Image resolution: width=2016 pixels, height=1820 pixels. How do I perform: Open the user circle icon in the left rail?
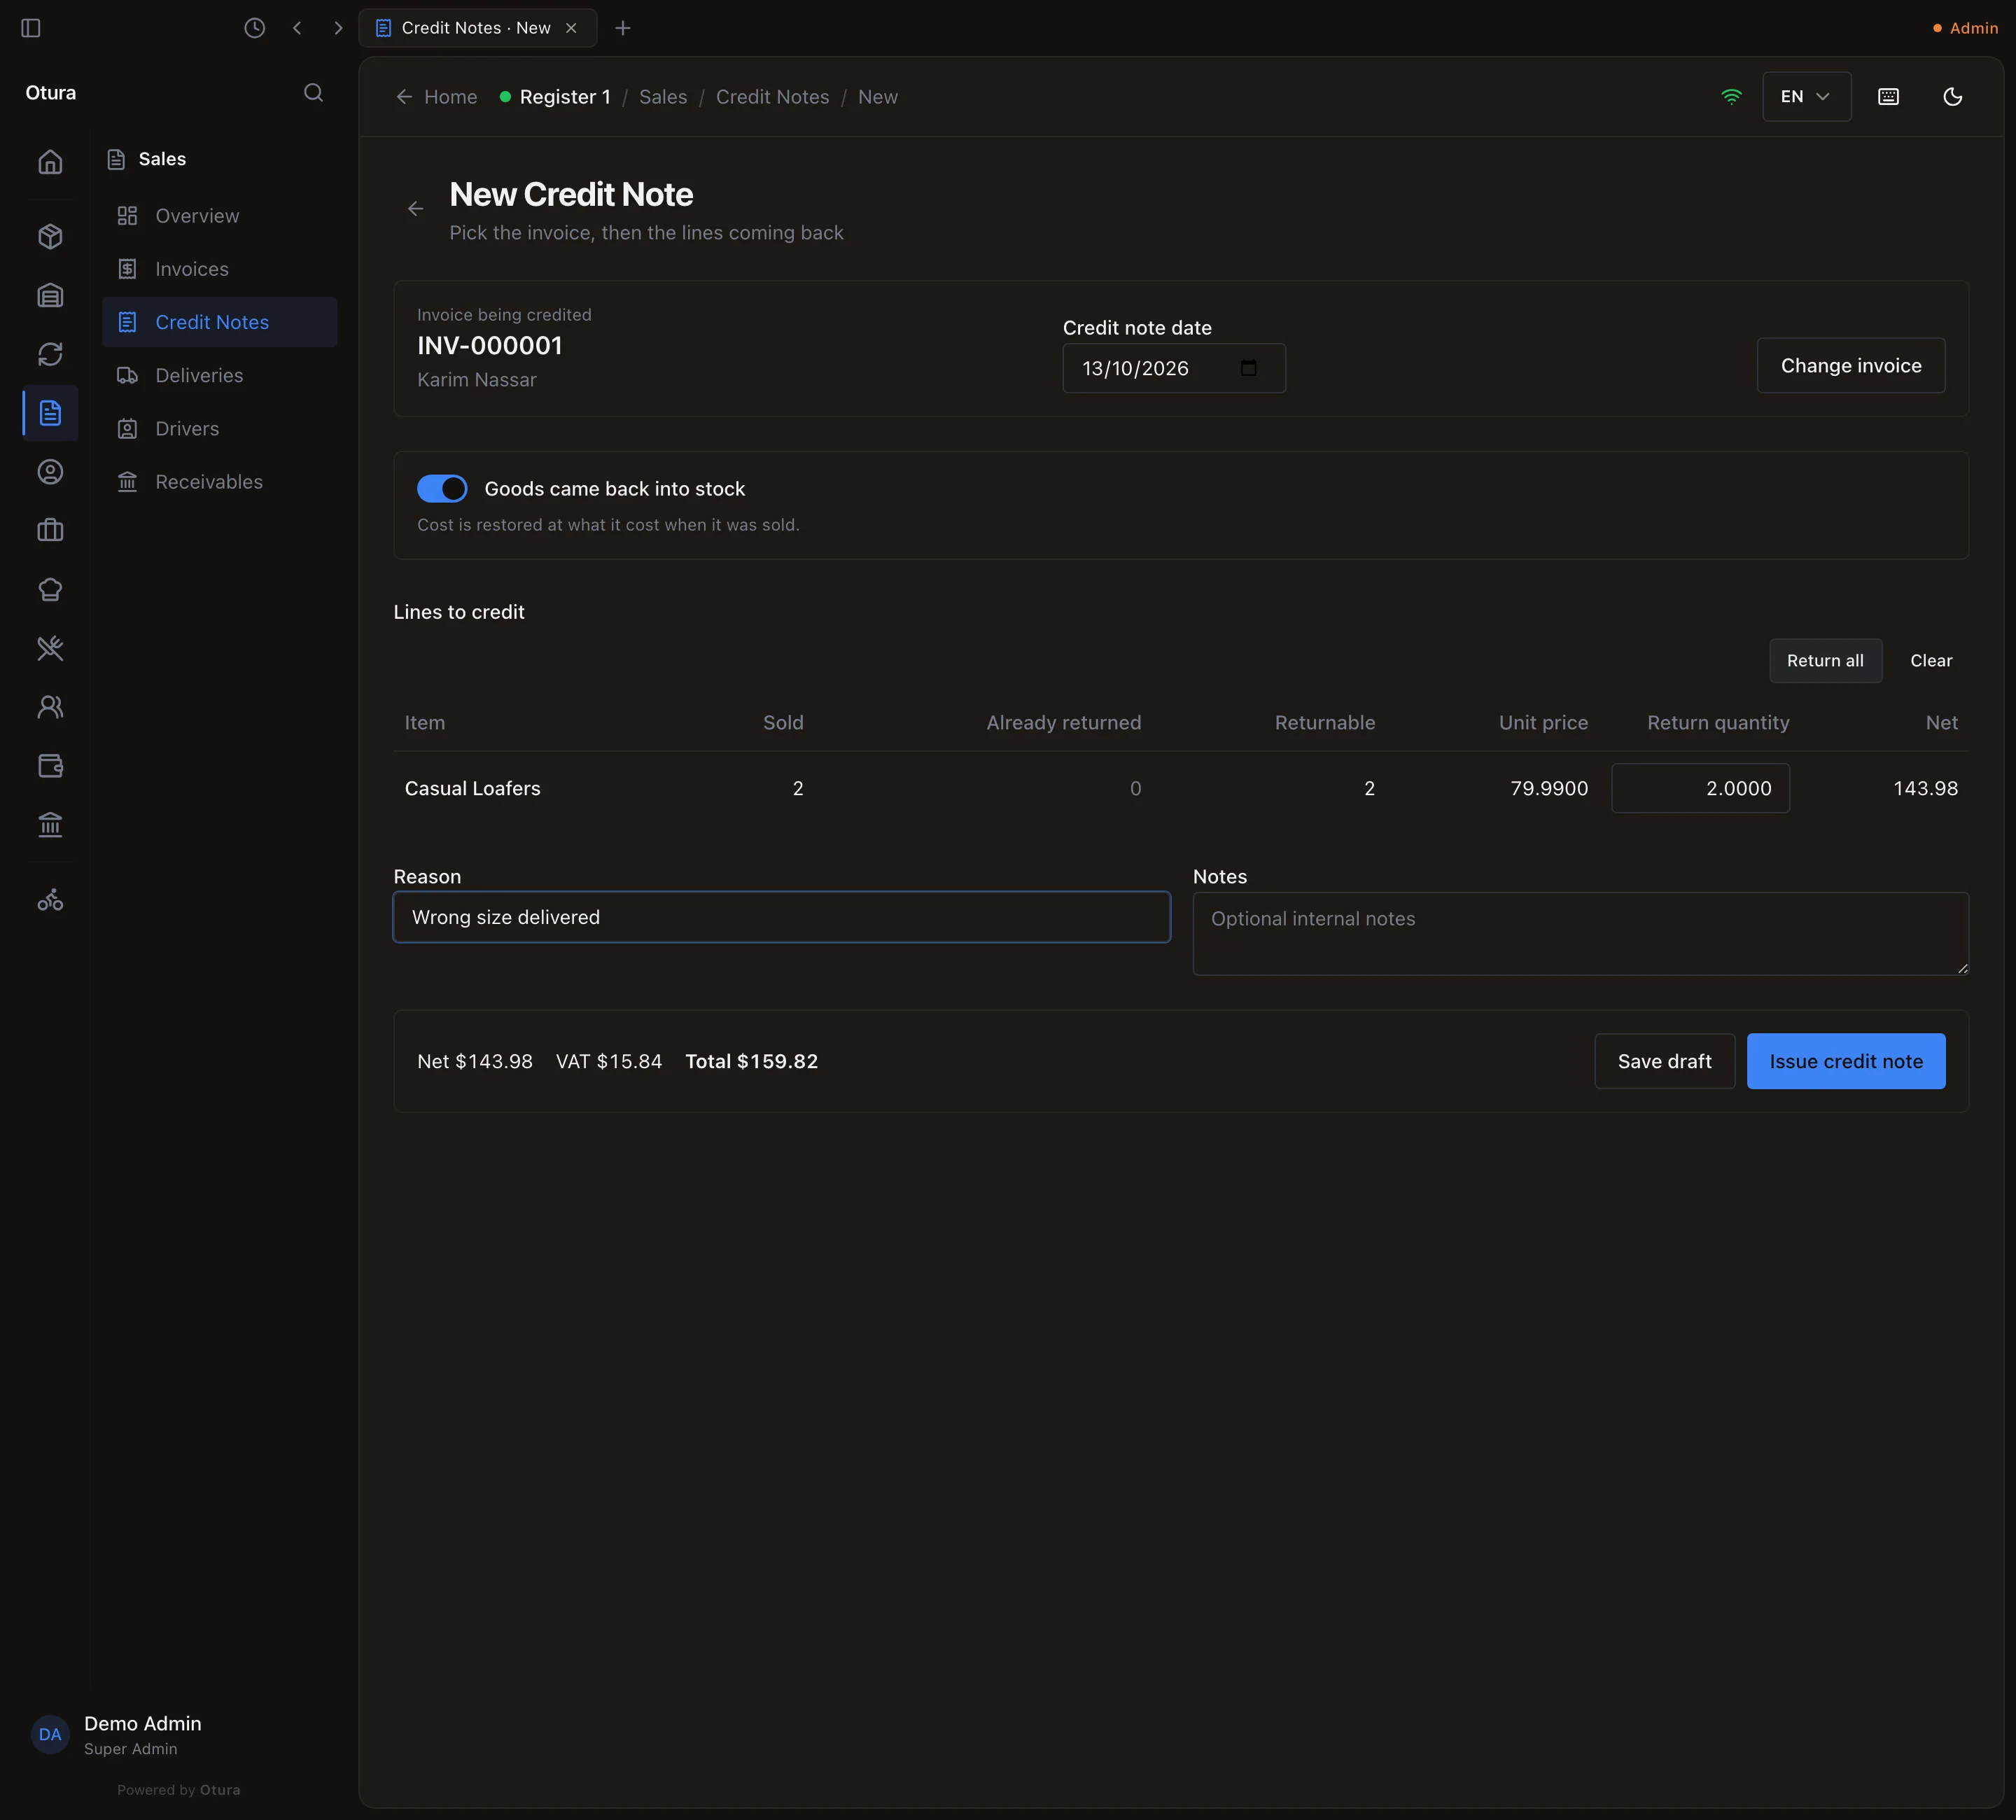pos(50,472)
